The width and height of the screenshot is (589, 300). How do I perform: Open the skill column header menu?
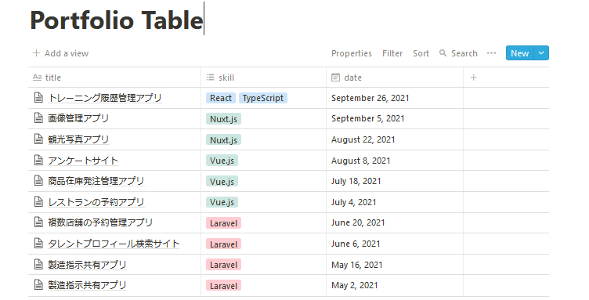[x=263, y=78]
